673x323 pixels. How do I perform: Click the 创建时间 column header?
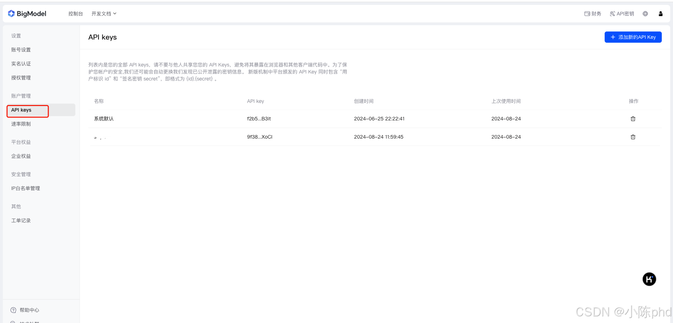tap(364, 101)
